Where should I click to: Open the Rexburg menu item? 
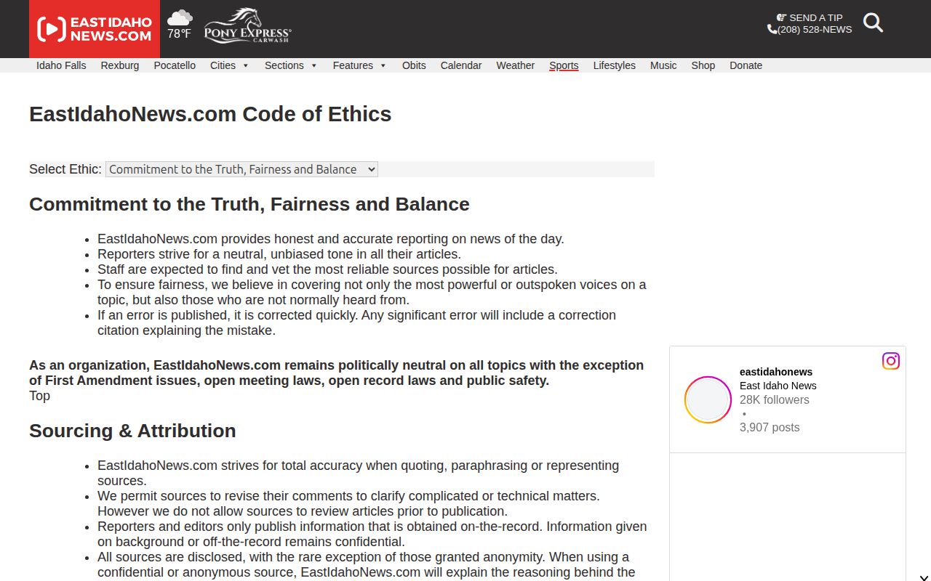120,65
